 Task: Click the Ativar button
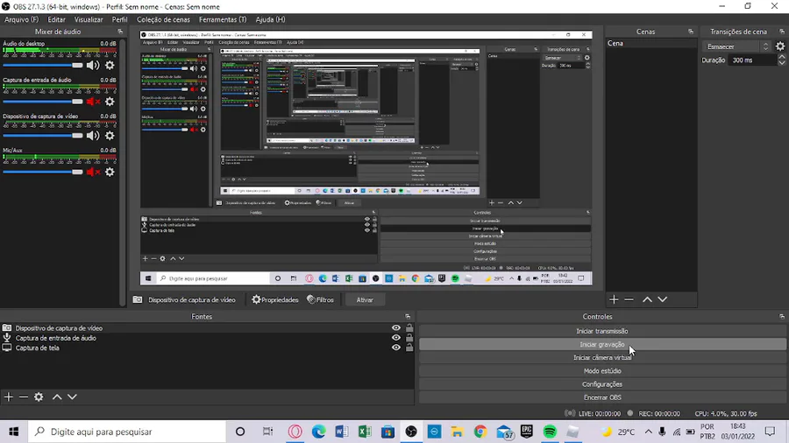point(365,299)
